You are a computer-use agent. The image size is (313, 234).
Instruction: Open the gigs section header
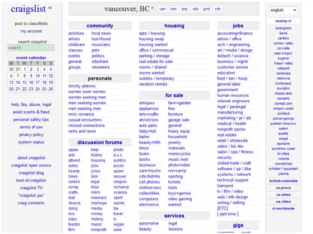tap(238, 225)
